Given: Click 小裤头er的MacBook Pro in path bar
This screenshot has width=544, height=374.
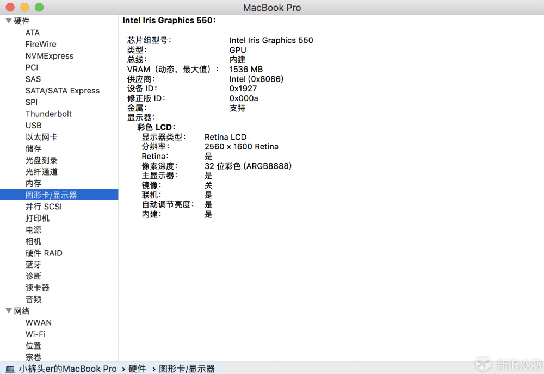Looking at the screenshot, I should [x=67, y=369].
